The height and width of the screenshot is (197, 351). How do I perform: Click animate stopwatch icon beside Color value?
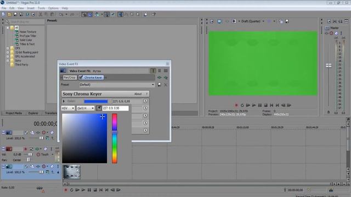[145, 101]
